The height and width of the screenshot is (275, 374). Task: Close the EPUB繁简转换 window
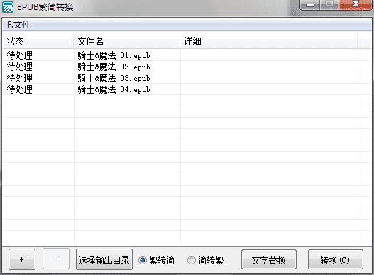[x=356, y=5]
